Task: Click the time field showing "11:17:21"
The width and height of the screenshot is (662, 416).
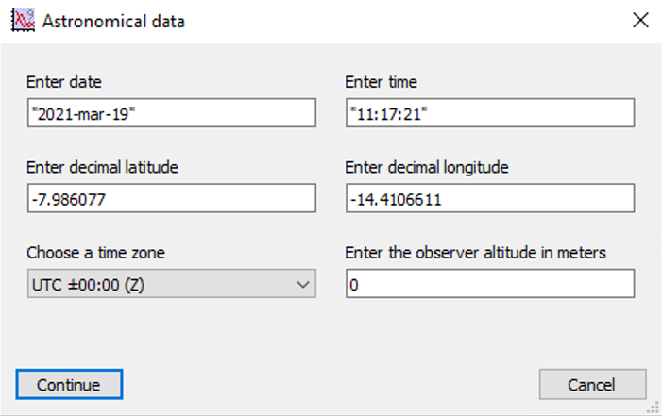Action: [490, 113]
